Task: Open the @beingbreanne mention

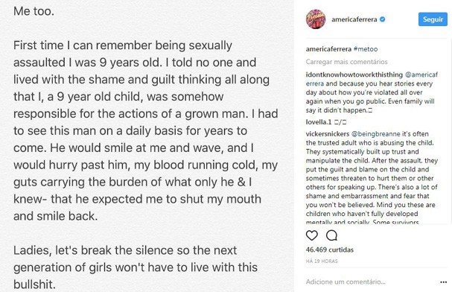Action: 375,134
